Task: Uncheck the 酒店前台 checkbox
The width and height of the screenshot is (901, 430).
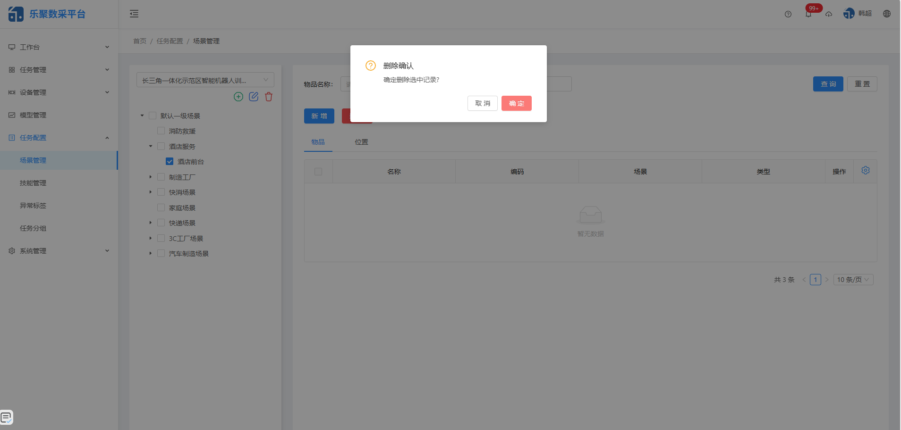Action: (x=170, y=162)
